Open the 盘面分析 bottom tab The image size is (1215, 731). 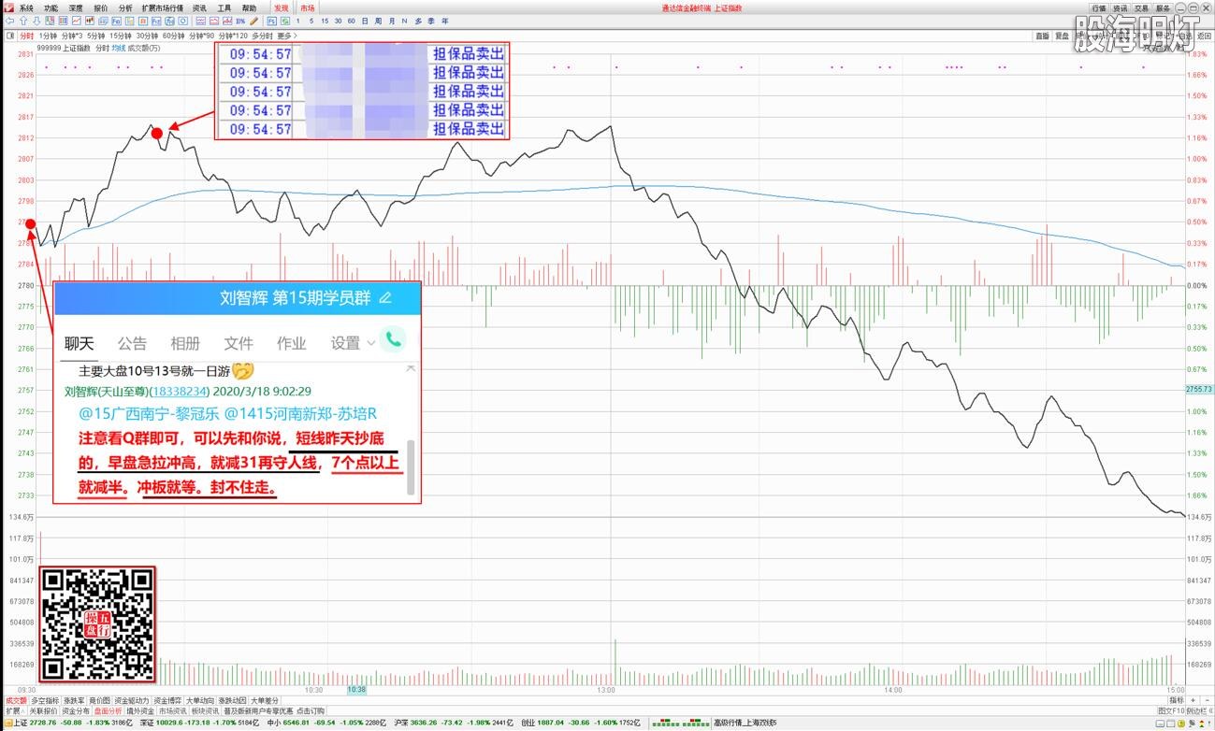107,711
